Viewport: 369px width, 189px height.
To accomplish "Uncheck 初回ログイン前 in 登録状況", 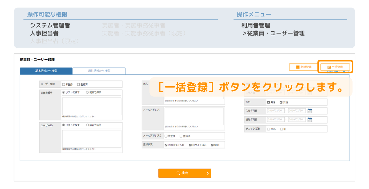I will point(166,145).
